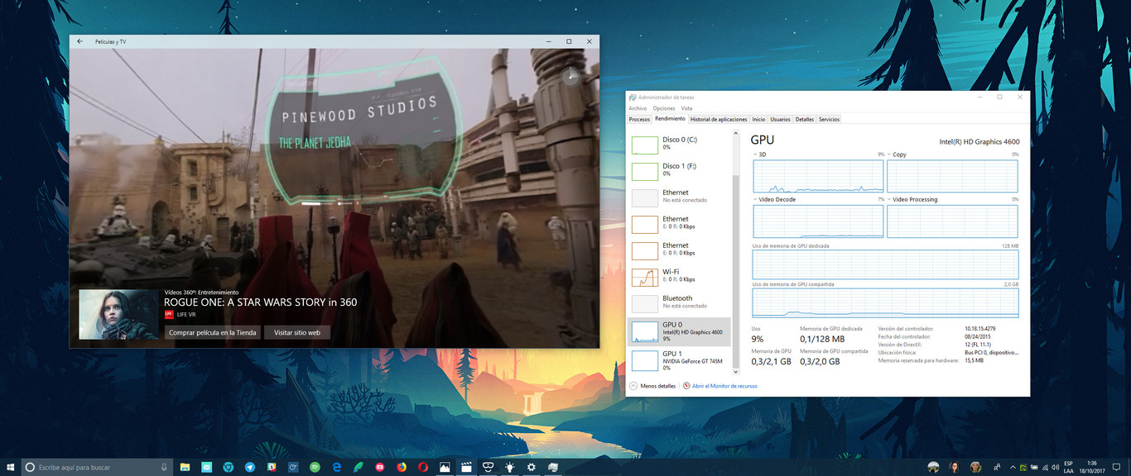Select Disco 0 (C:) in the performance list
1131x476 pixels.
679,145
